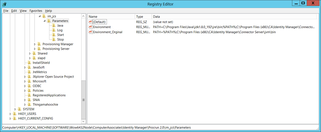The height and width of the screenshot is (132, 321).
Task: Click the tree scrollbar up arrow
Action: (x=84, y=16)
